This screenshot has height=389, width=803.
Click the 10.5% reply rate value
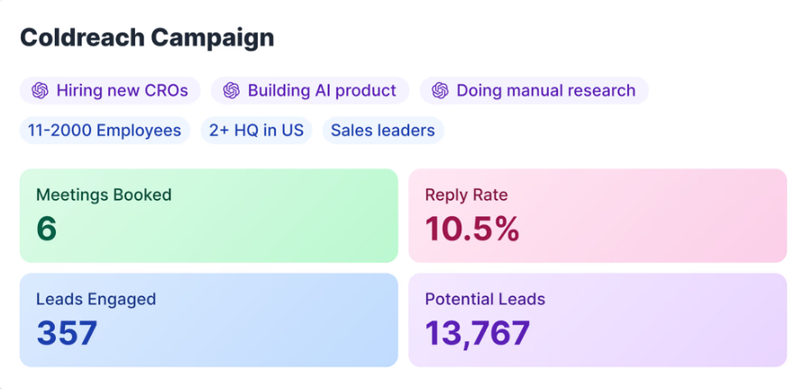click(472, 229)
